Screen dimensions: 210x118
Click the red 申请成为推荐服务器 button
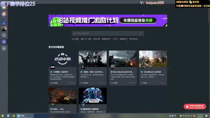pyautogui.click(x=195, y=107)
